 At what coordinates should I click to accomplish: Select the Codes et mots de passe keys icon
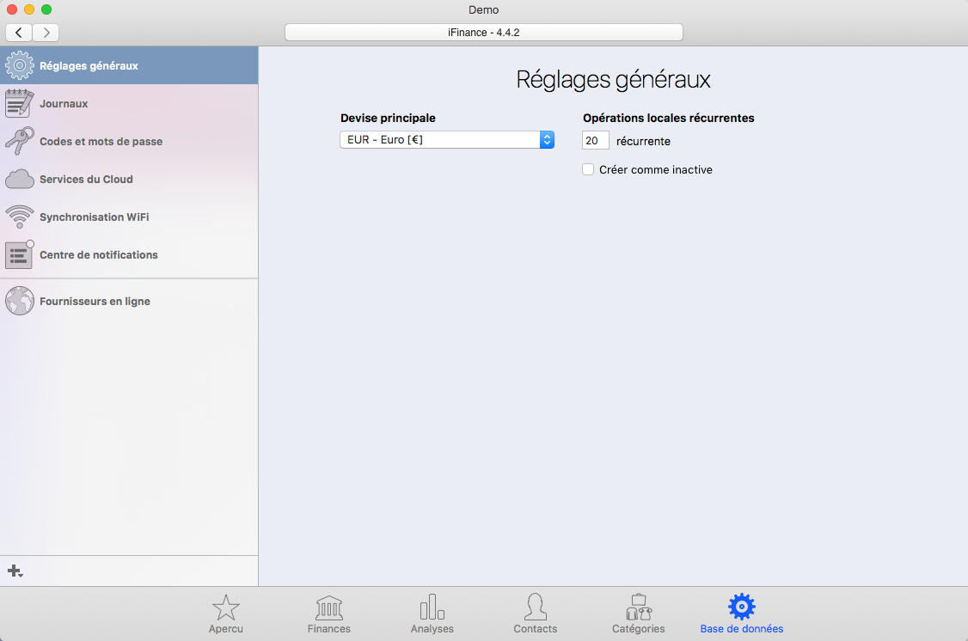[x=20, y=142]
